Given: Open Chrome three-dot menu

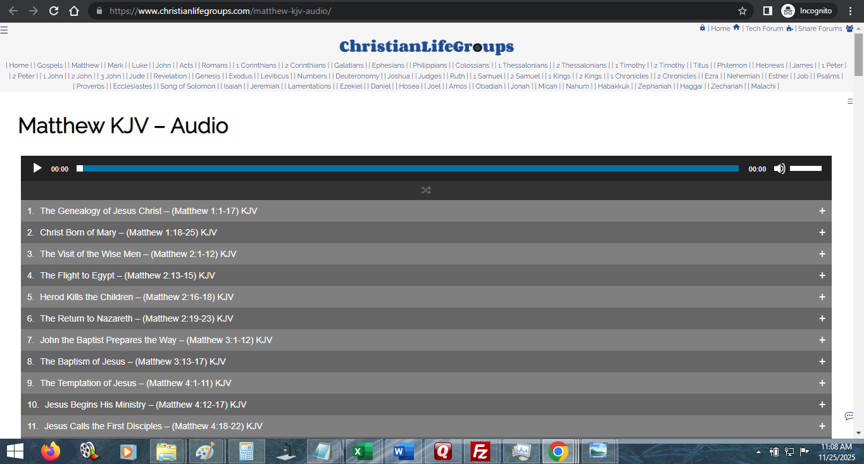Looking at the screenshot, I should pos(850,11).
